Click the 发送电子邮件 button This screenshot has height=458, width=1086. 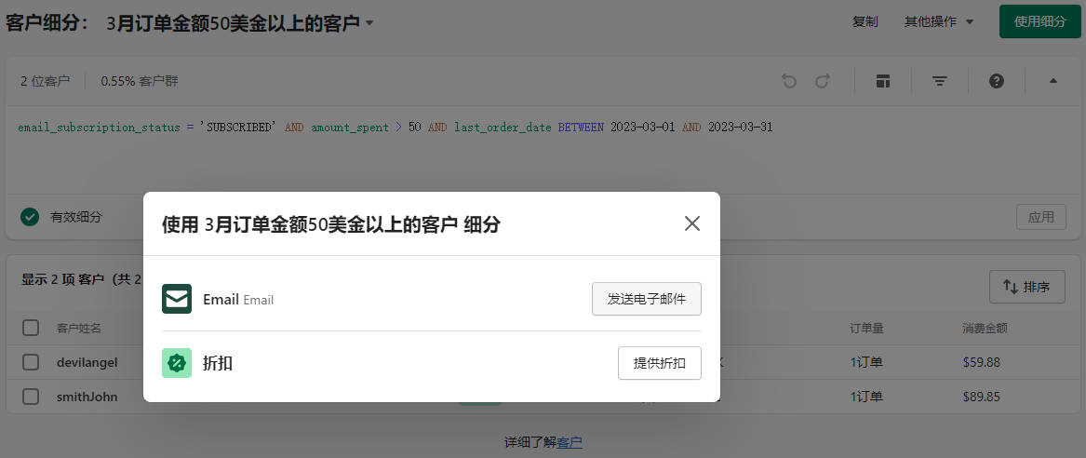647,299
